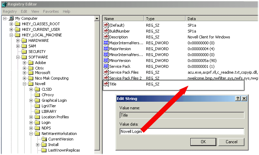Click the Description string value icon
Image resolution: width=259 pixels, height=155 pixels.
(106, 37)
